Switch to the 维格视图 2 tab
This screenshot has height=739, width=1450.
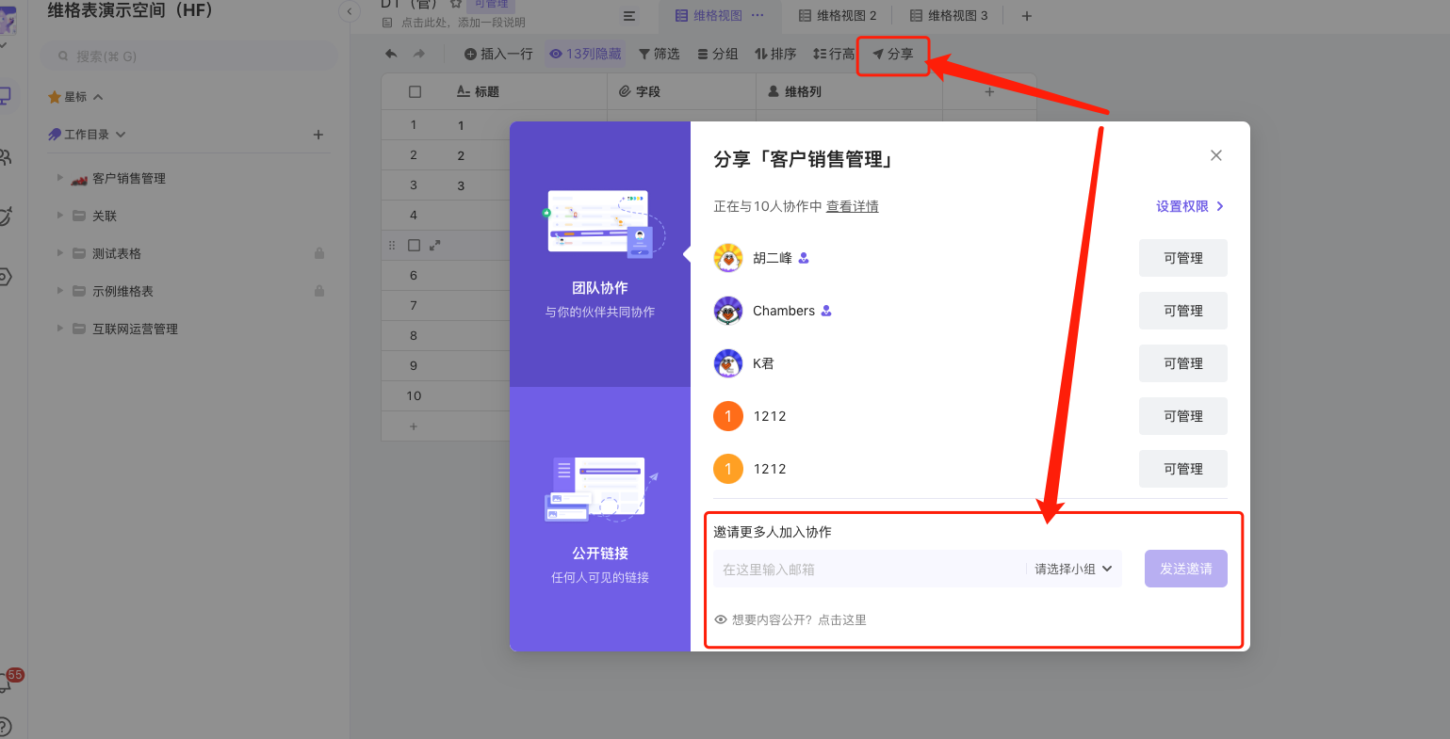tap(838, 15)
